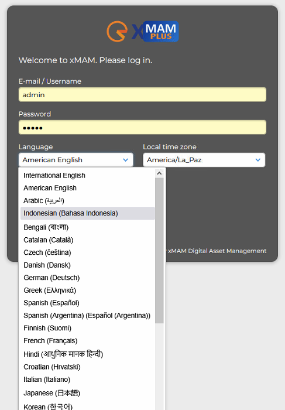Click the xMAM Plus logo
Image resolution: width=285 pixels, height=410 pixels.
click(x=143, y=32)
